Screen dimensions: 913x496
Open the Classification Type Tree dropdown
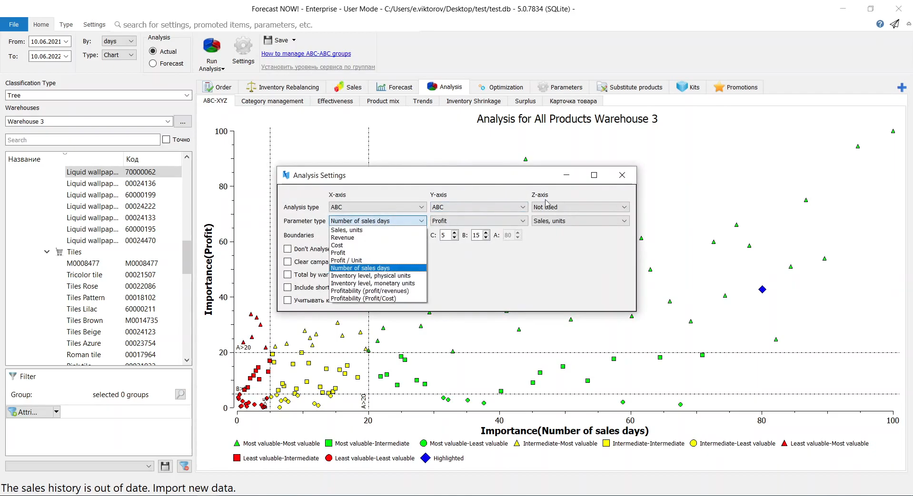[x=99, y=95]
